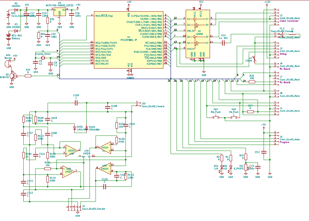
Task: Click the 'T0CKI/C1OUT/RA4' pin name
Action: pyautogui.click(x=151, y=28)
